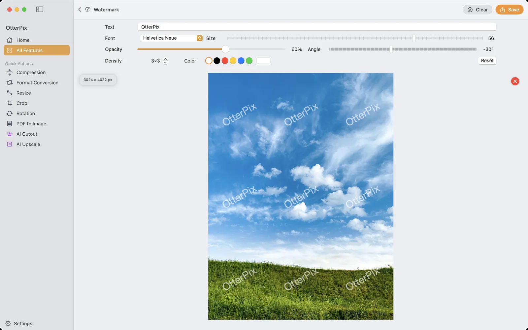Screen dimensions: 528x330
Task: Select the yellow color swatch
Action: click(233, 61)
